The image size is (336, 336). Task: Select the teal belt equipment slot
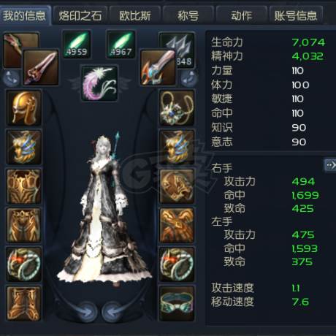pos(177,304)
